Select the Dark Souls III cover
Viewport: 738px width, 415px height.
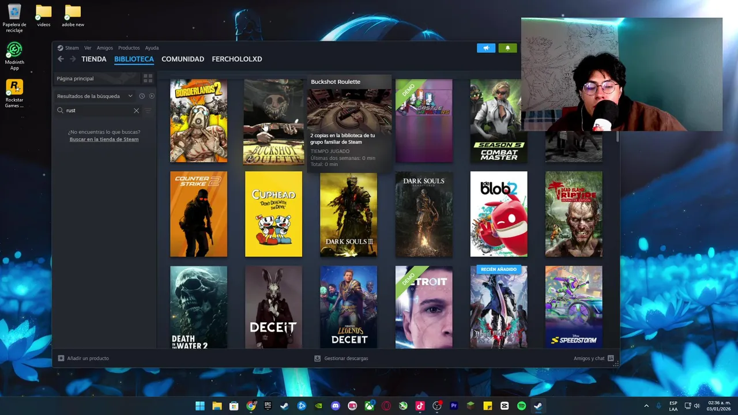[x=348, y=214]
